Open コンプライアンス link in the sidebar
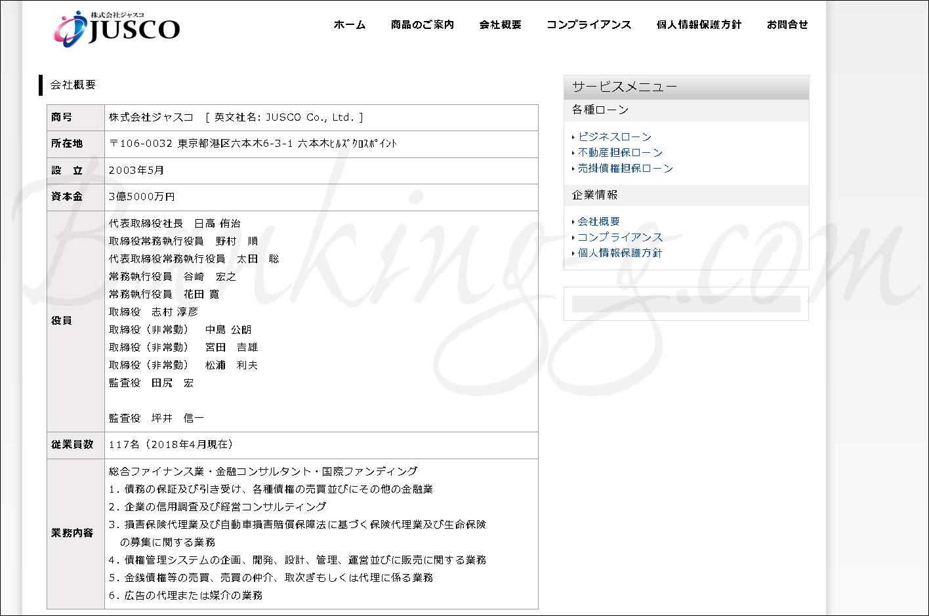The height and width of the screenshot is (616, 929). (x=620, y=237)
